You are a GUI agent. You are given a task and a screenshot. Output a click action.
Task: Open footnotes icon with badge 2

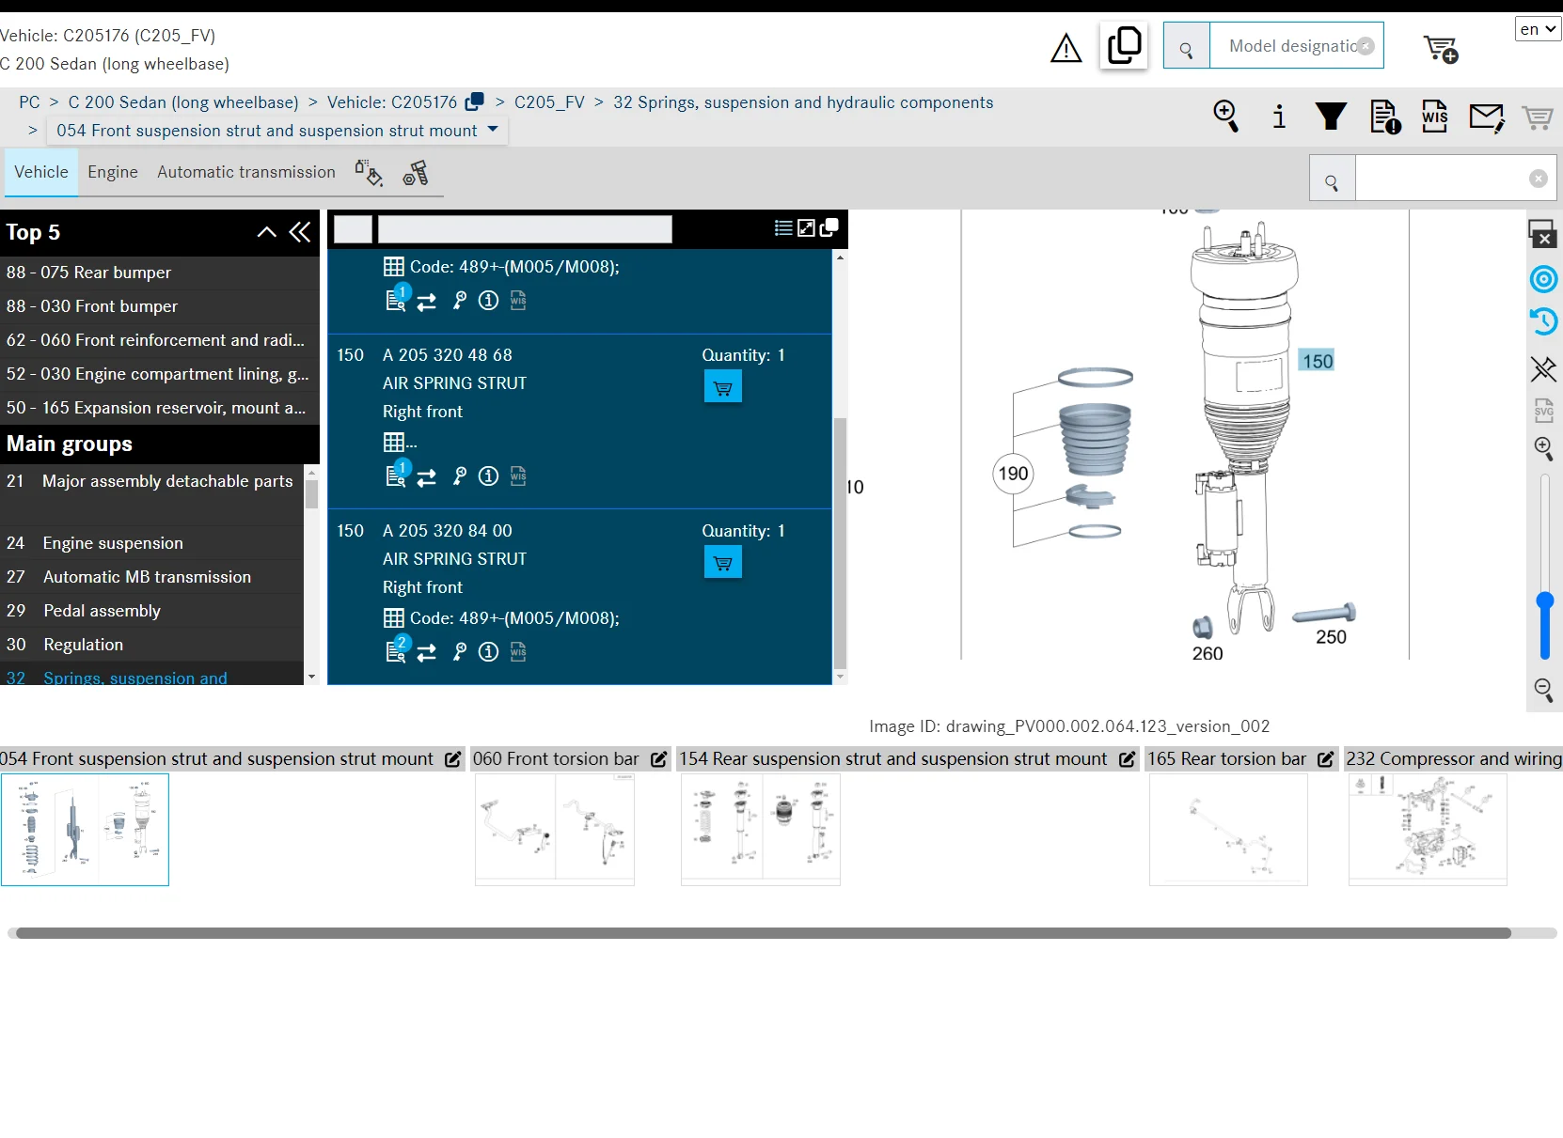[397, 650]
